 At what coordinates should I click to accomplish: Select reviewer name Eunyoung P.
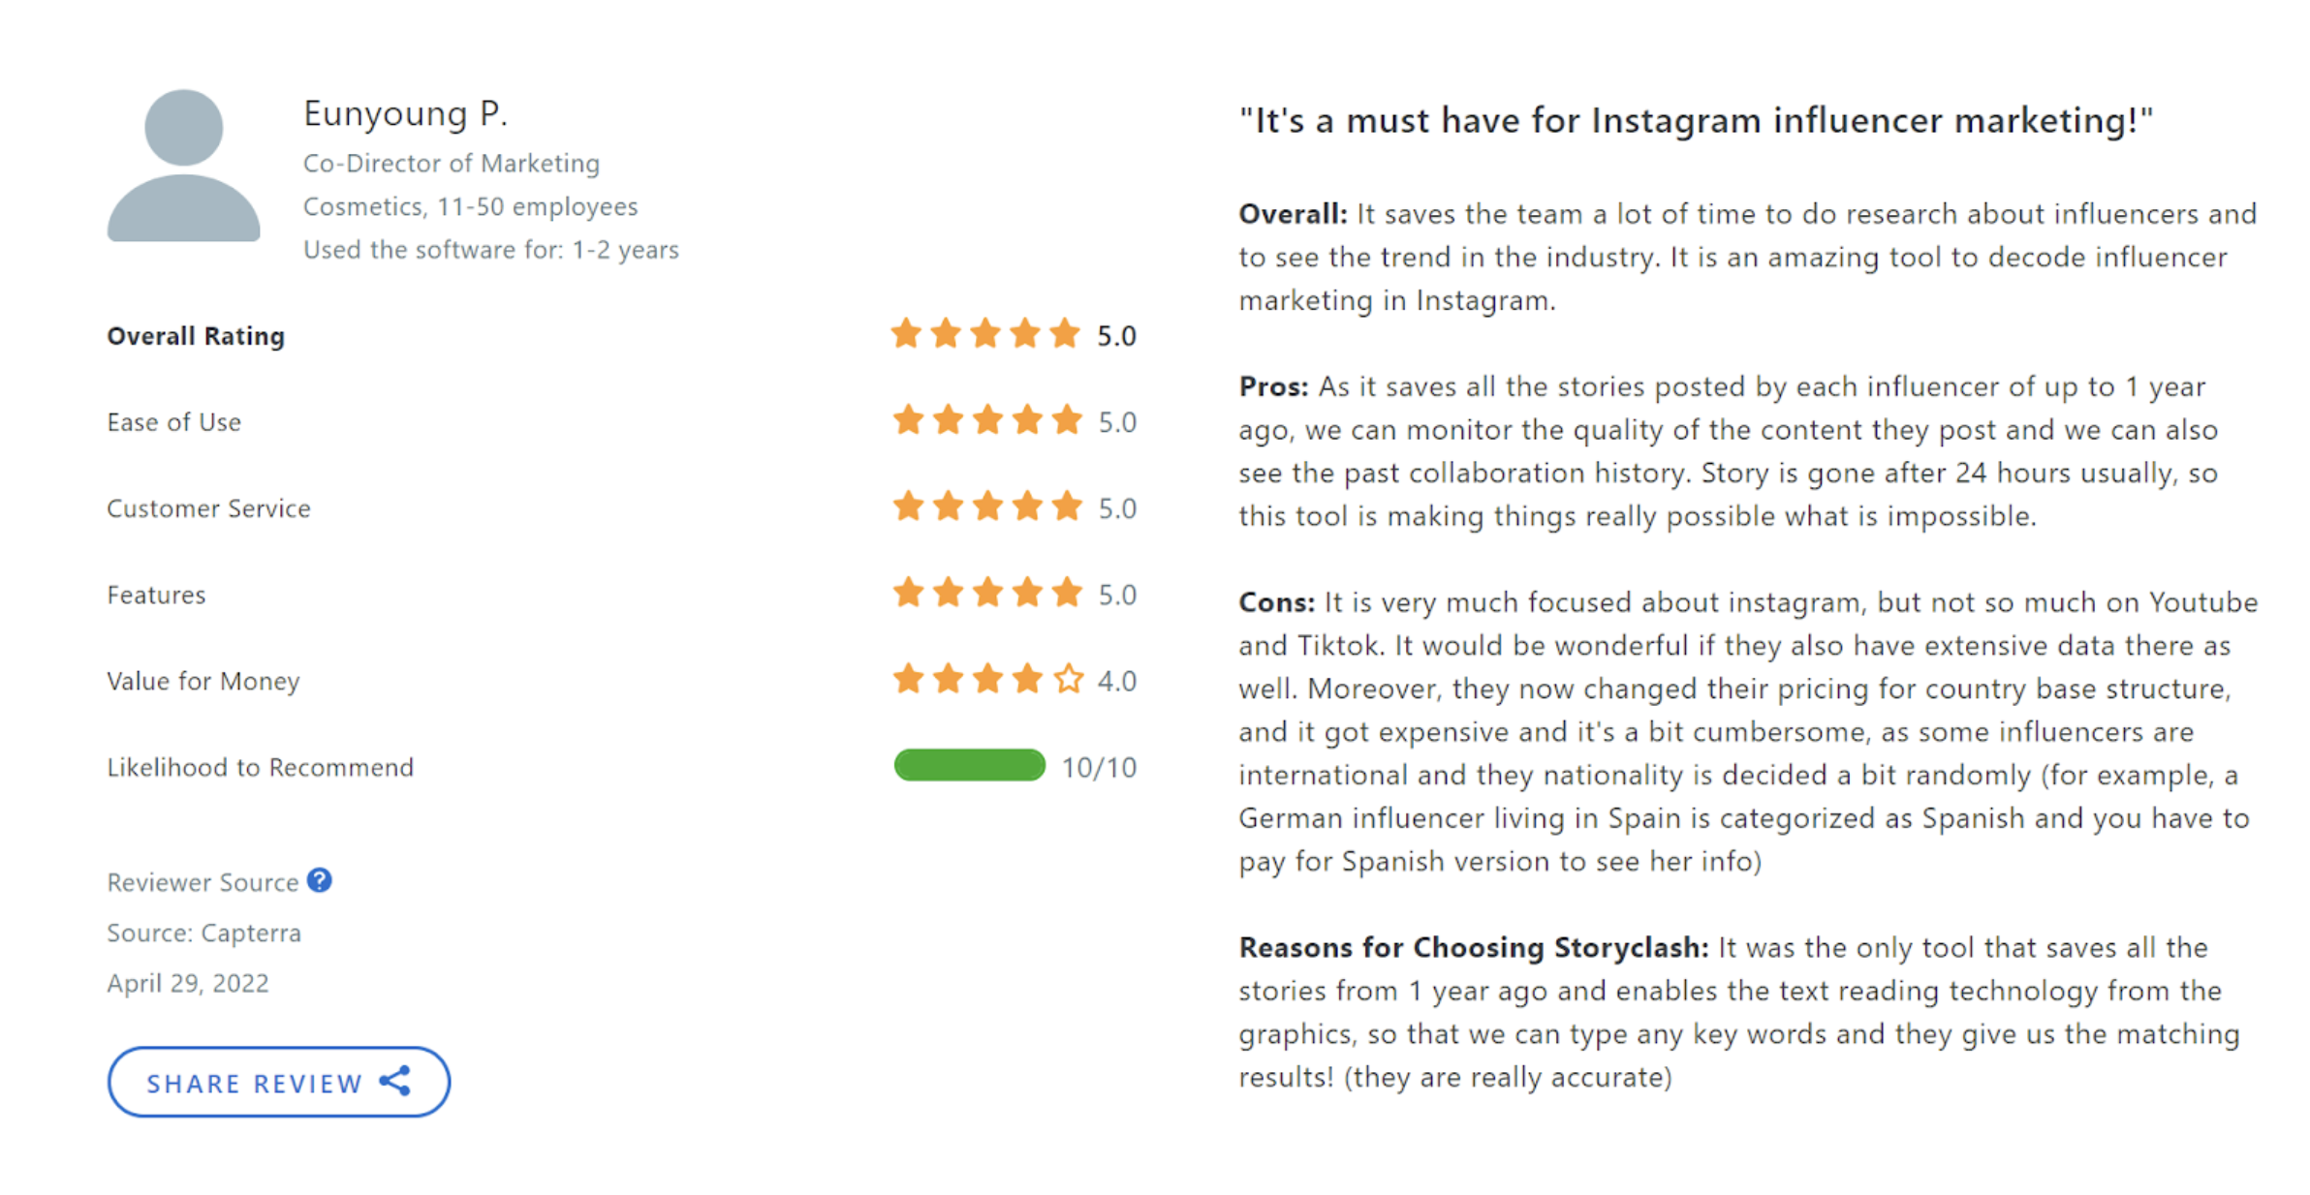click(406, 112)
